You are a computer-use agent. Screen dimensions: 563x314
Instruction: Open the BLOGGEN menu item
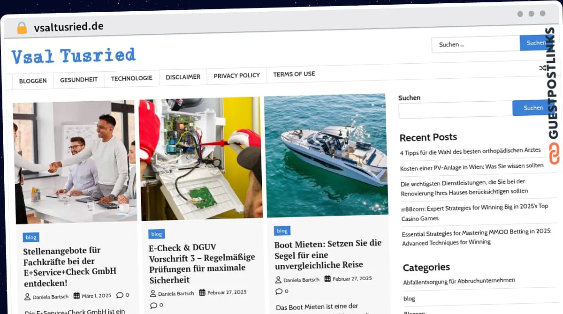tap(33, 81)
